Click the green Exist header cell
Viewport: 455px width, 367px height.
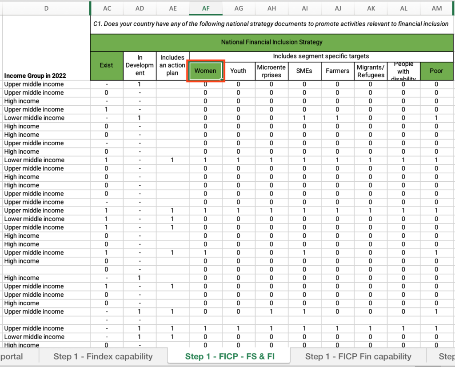coord(107,66)
